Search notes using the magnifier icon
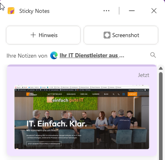 click(x=153, y=55)
